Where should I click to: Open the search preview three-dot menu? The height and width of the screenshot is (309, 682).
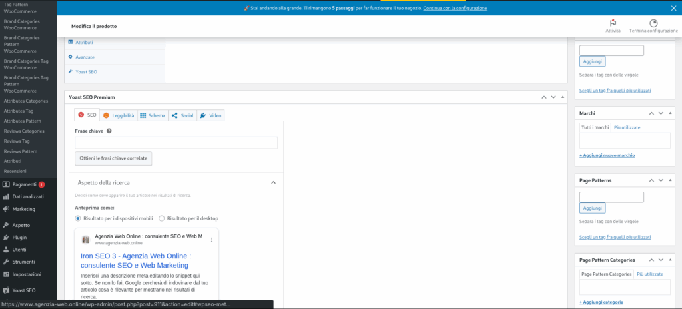pyautogui.click(x=212, y=240)
